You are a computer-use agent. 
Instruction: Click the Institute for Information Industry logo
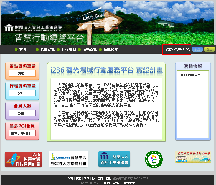33,28
